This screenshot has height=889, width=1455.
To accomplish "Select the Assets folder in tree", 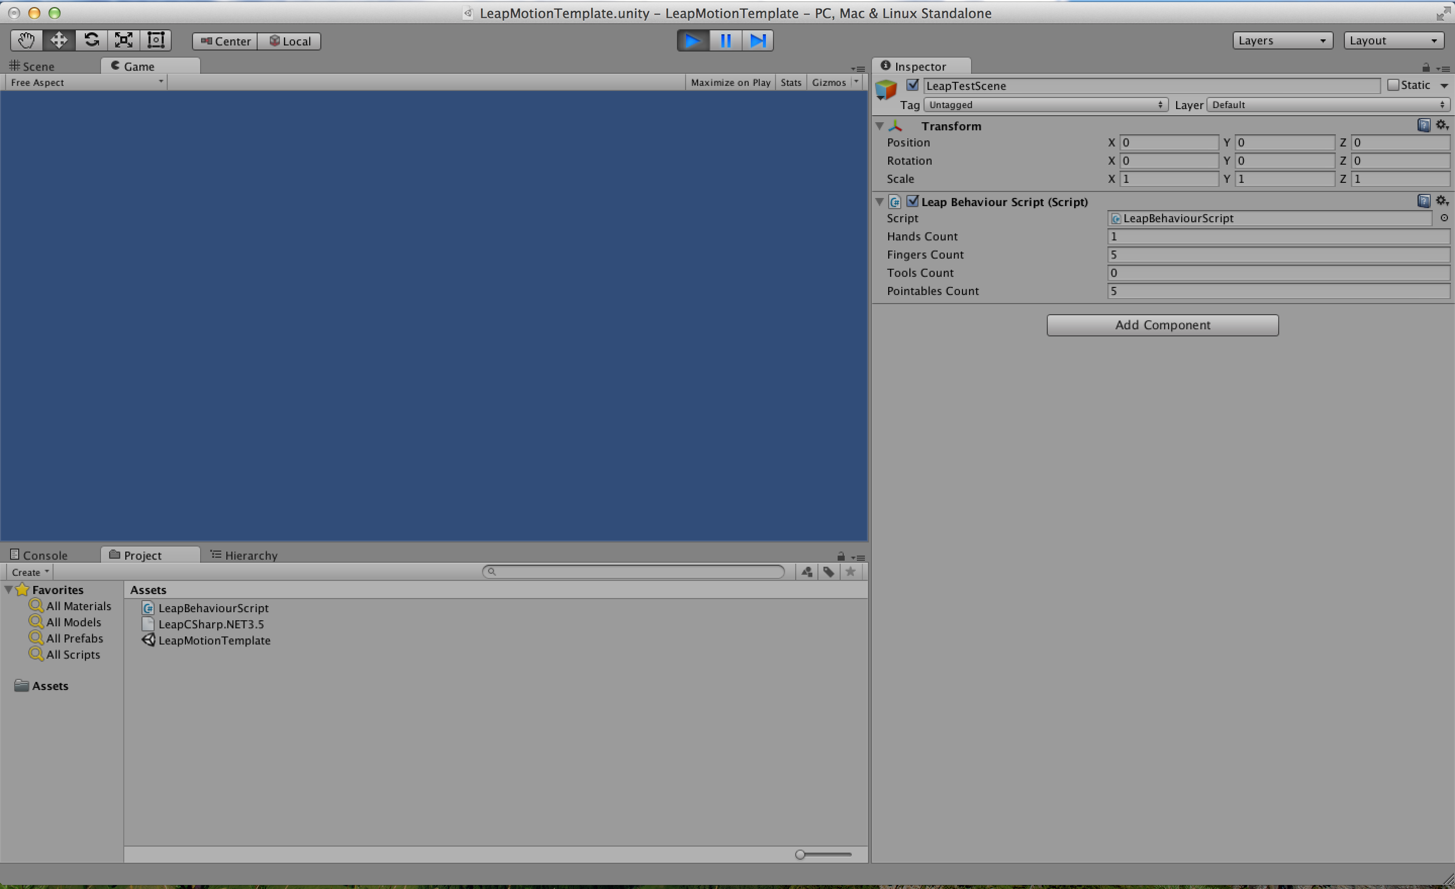I will coord(41,686).
